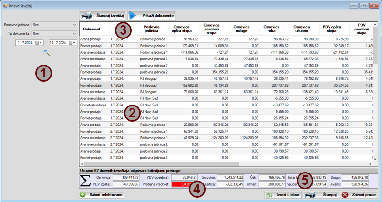Sort by Osnovica roba column header
Viewport: 382px width, 202px height.
coord(274,29)
